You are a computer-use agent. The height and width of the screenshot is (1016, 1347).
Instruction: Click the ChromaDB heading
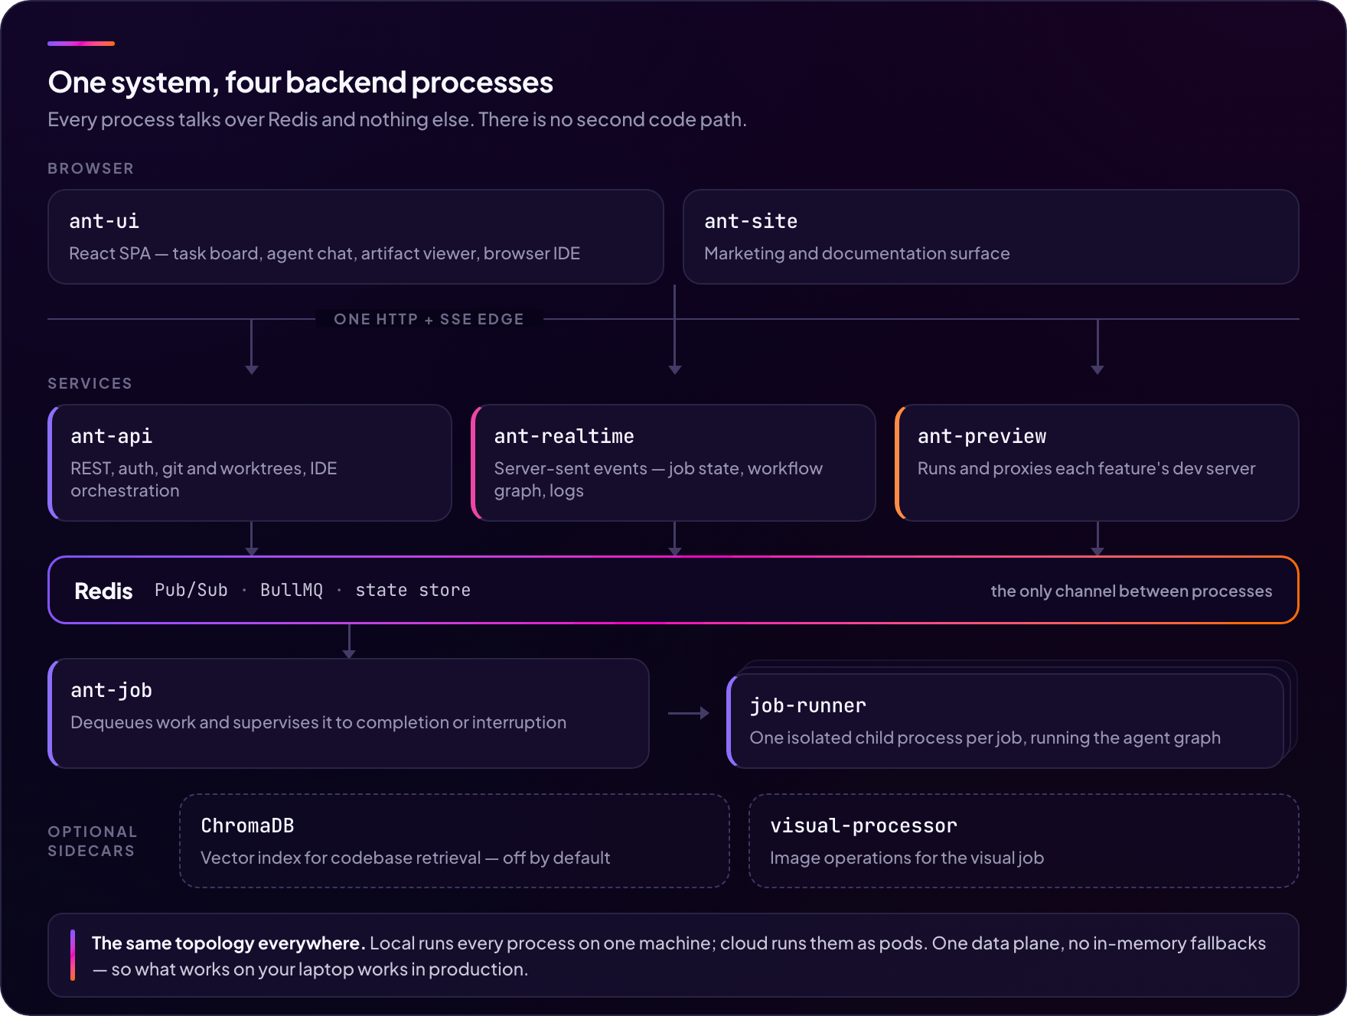pos(247,825)
